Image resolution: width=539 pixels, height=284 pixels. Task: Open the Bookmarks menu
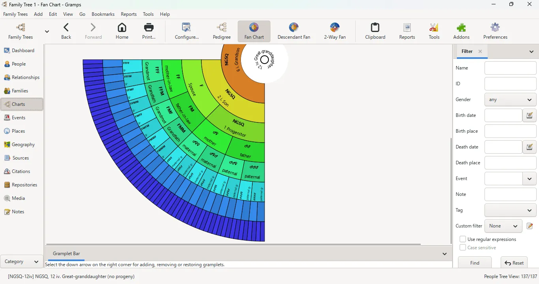click(103, 14)
